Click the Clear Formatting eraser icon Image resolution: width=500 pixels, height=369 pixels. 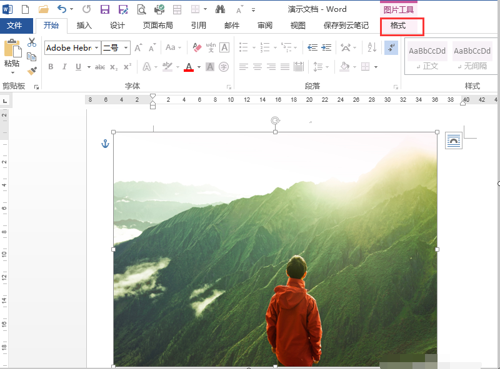197,47
